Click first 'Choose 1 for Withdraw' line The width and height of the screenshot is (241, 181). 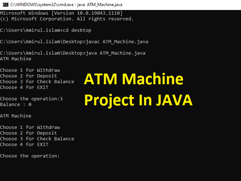[30, 70]
